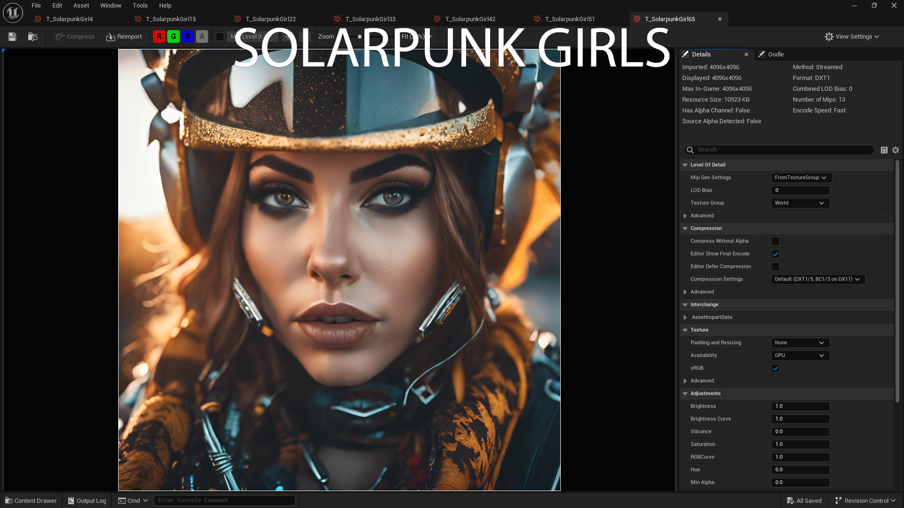Viewport: 904px width, 508px height.
Task: Switch to T_SolarpunkGirl33 tab
Action: coord(370,19)
